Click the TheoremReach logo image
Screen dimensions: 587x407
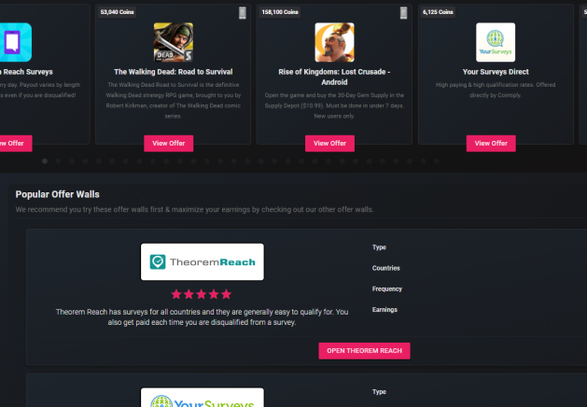(203, 261)
